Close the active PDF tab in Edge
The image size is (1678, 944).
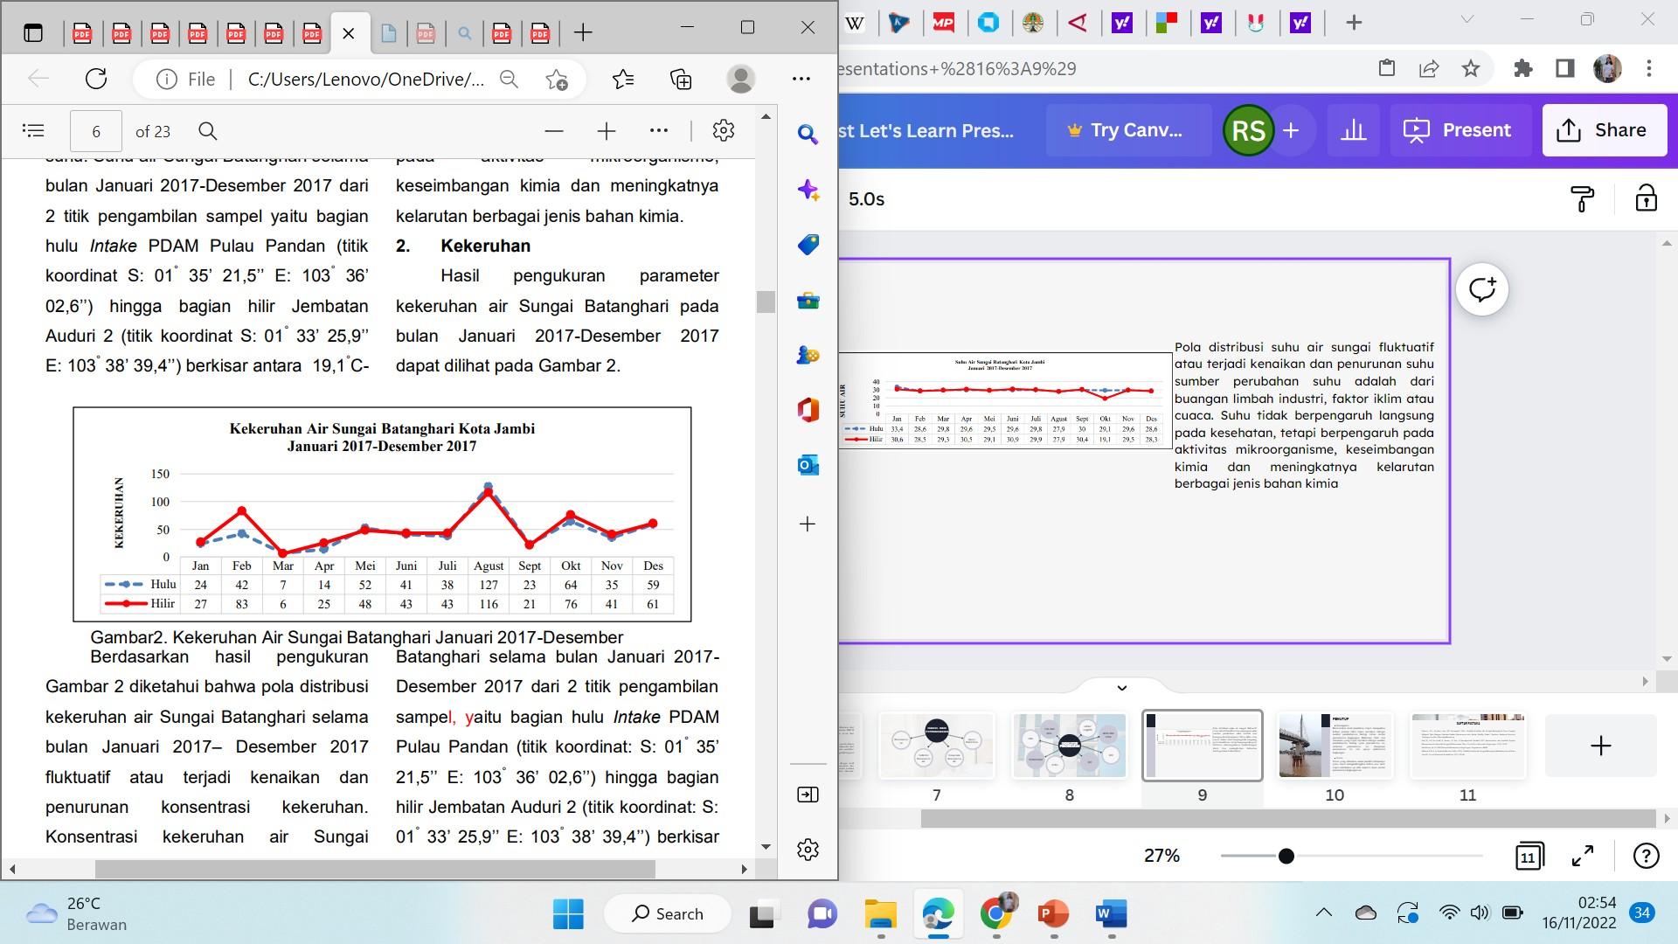point(348,33)
